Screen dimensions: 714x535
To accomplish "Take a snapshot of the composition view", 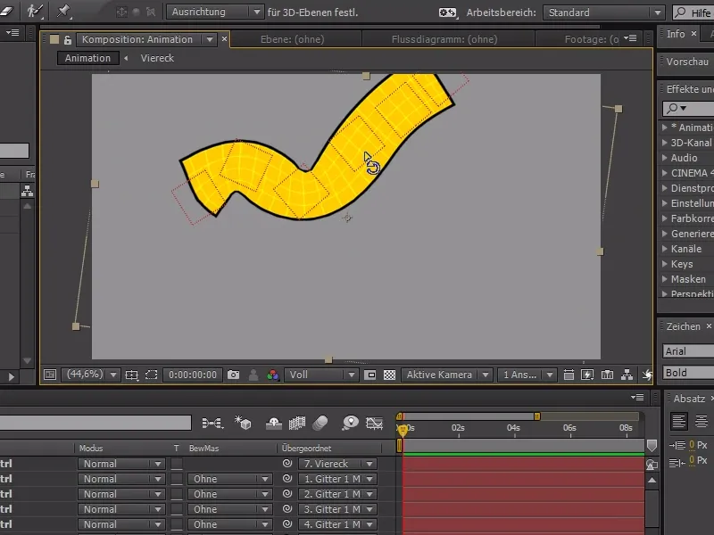I will click(234, 374).
